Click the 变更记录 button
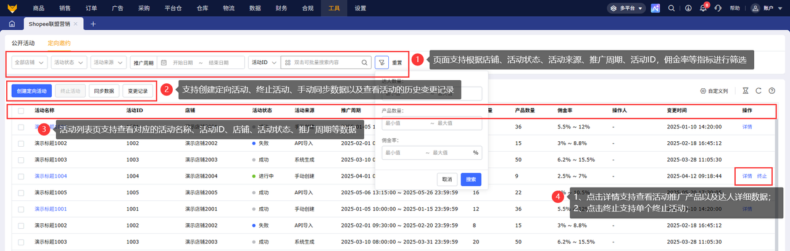 [x=138, y=91]
